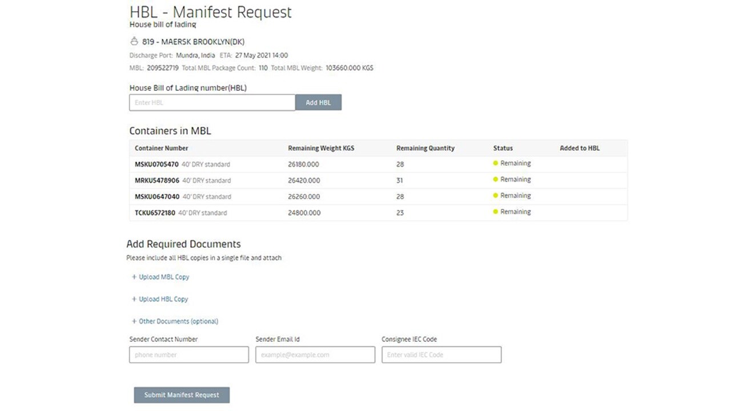Click Submit Manifest Request
The image size is (731, 411).
click(182, 394)
